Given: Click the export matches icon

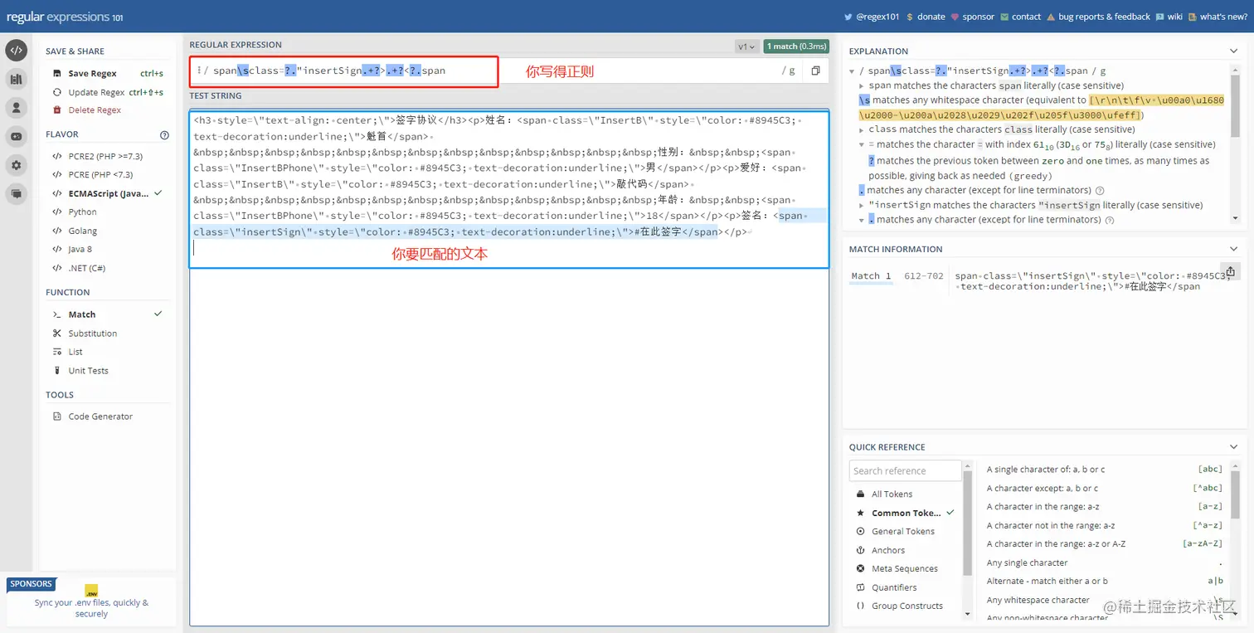Looking at the screenshot, I should 1230,271.
